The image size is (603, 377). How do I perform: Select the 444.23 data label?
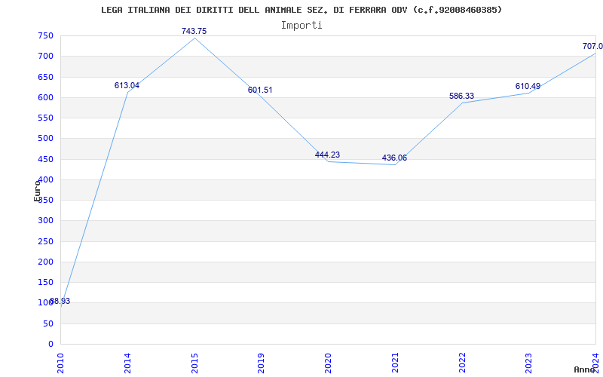327,155
